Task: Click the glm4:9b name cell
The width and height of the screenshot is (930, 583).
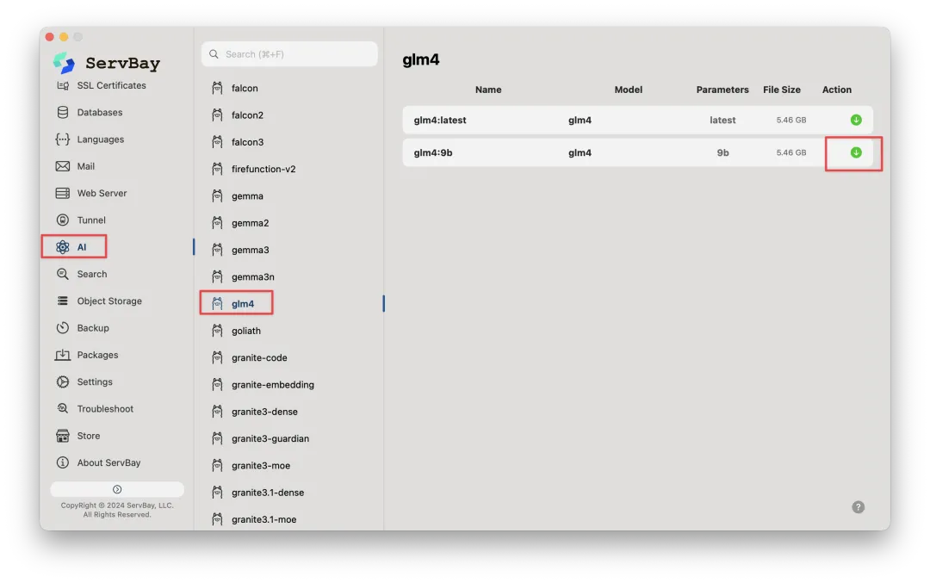Action: click(433, 152)
